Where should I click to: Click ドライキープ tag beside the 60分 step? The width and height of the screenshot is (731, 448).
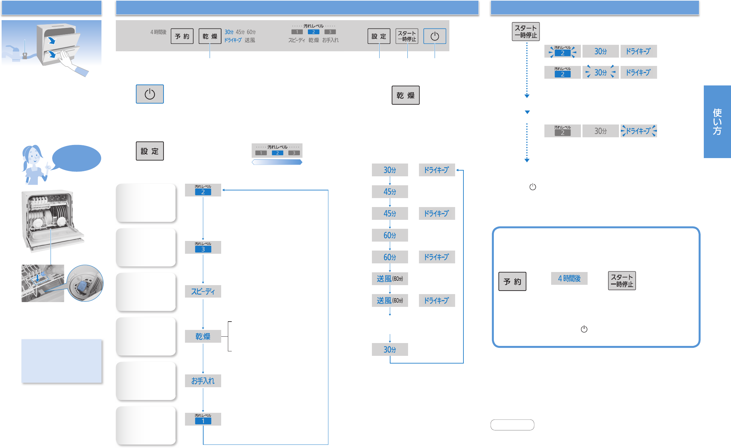click(437, 257)
